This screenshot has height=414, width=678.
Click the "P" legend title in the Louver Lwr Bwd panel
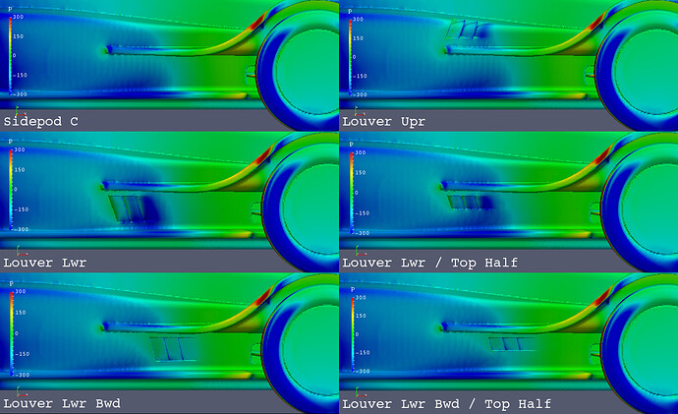[11, 284]
